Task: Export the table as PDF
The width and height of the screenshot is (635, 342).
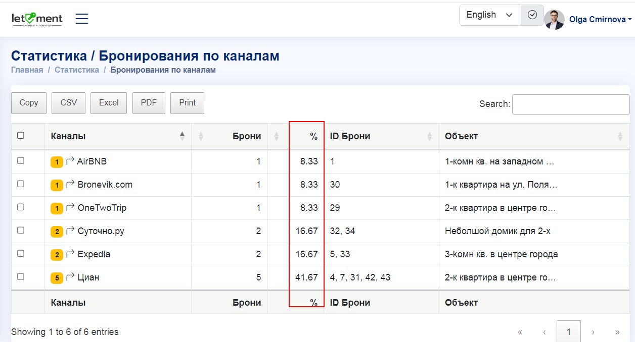Action: 149,103
